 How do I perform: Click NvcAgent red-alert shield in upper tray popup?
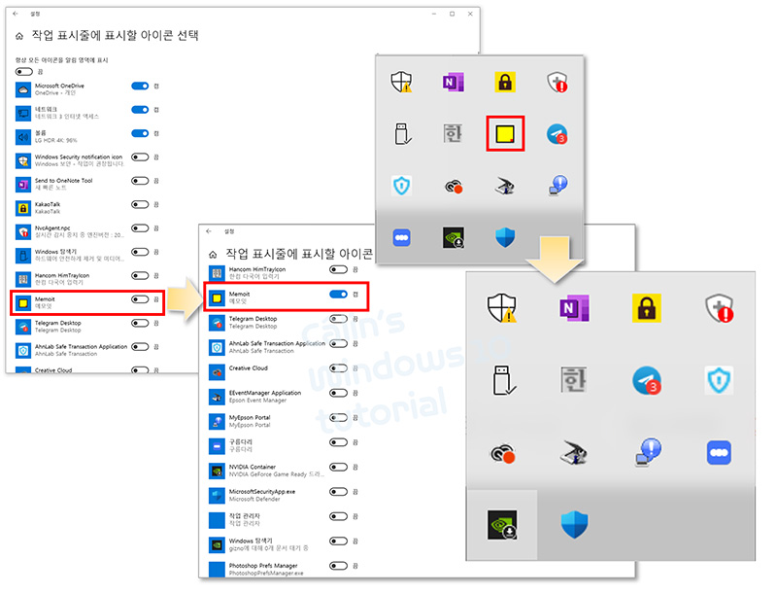557,83
